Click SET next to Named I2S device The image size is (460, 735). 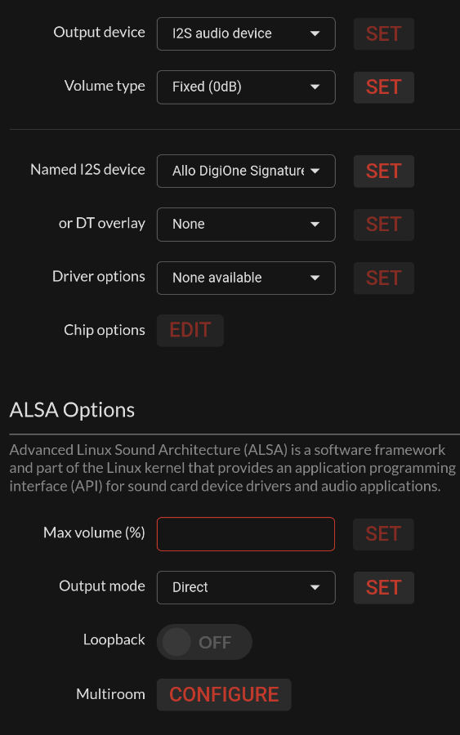(383, 171)
